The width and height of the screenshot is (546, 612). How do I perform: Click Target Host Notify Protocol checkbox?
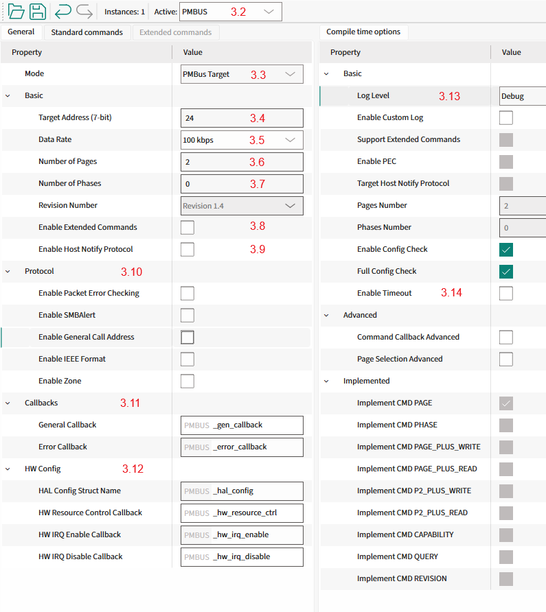coord(506,183)
